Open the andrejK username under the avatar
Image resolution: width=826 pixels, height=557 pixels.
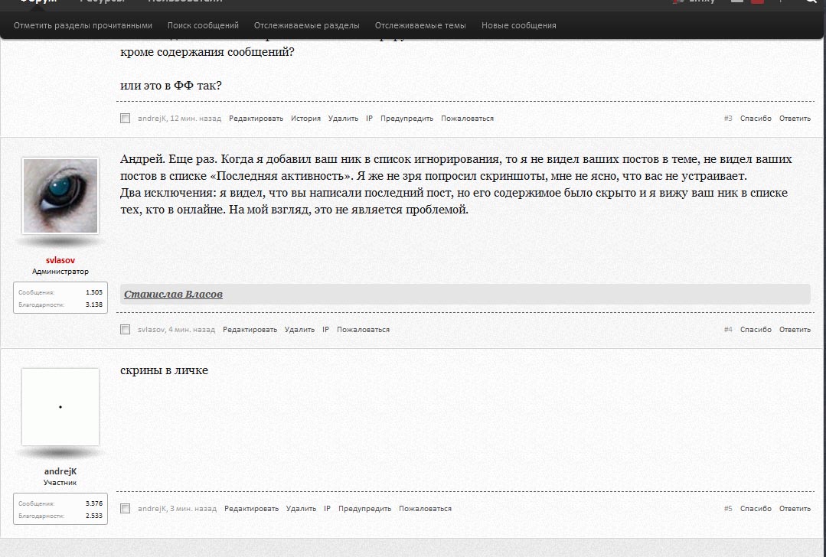pyautogui.click(x=60, y=471)
